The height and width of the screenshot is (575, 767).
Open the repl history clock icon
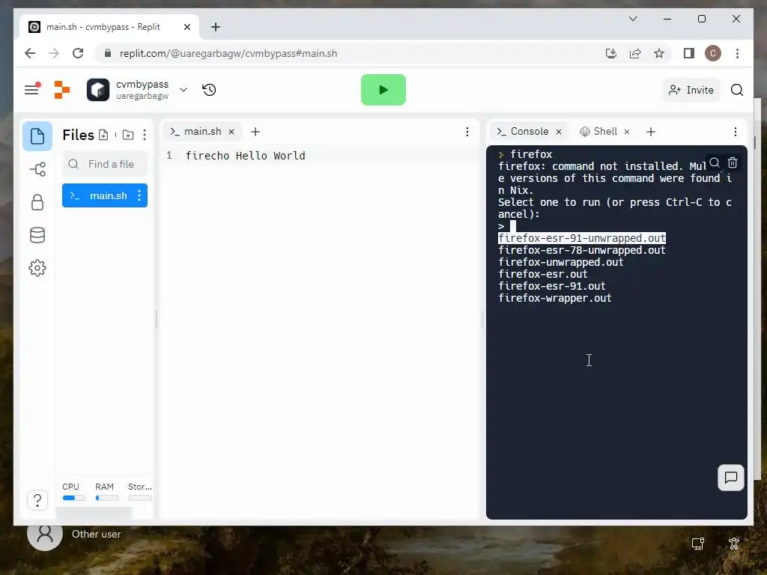click(210, 90)
